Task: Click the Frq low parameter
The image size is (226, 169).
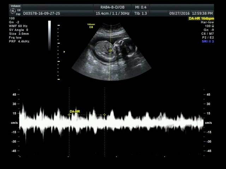Action: (15, 37)
